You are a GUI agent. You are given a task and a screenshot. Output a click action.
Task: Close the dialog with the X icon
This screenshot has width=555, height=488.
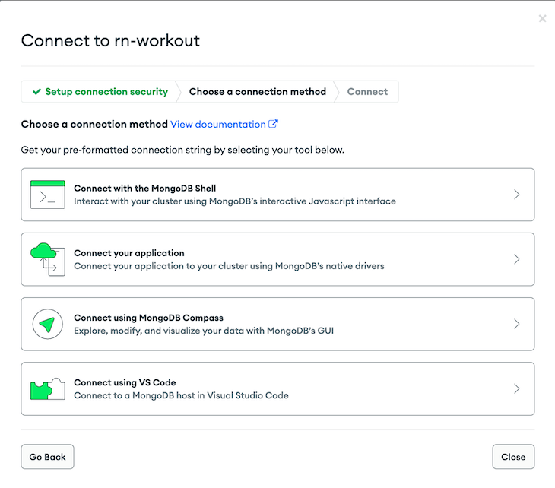(x=542, y=18)
